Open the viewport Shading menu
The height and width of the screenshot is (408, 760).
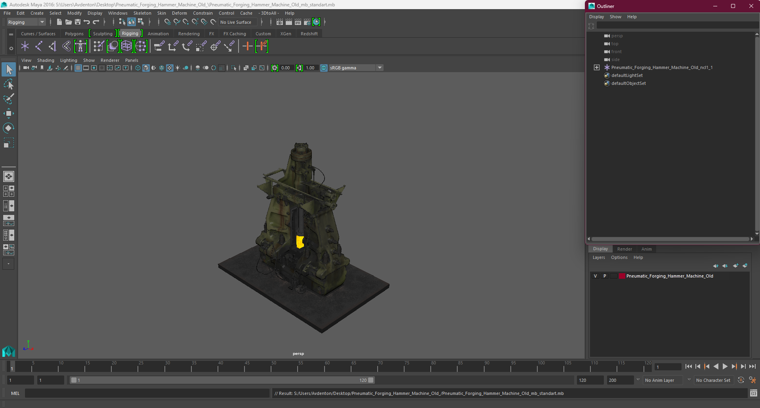(46, 60)
